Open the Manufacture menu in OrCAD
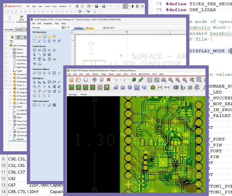 click(144, 74)
